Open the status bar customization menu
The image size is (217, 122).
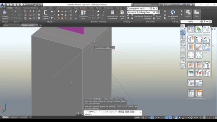point(216,118)
